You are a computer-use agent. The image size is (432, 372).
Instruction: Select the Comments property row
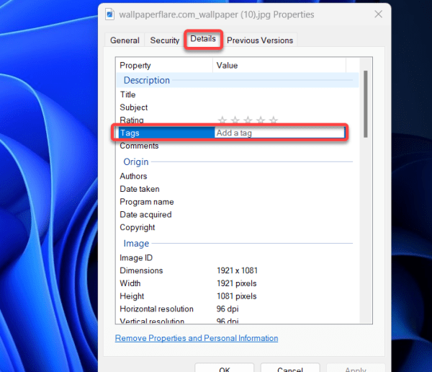(x=237, y=146)
